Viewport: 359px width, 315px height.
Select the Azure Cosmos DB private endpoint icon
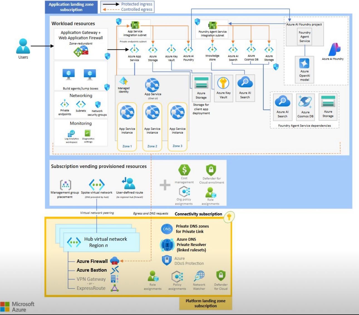click(x=251, y=49)
